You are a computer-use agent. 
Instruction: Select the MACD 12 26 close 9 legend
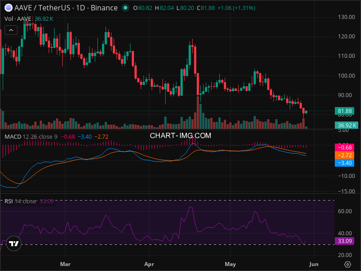point(31,137)
